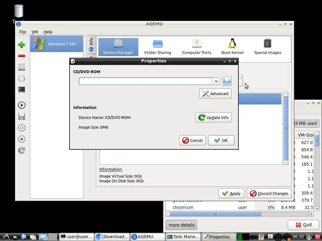Viewport: 322px width, 241px height.
Task: Click the red power icon in system tray
Action: point(318,237)
